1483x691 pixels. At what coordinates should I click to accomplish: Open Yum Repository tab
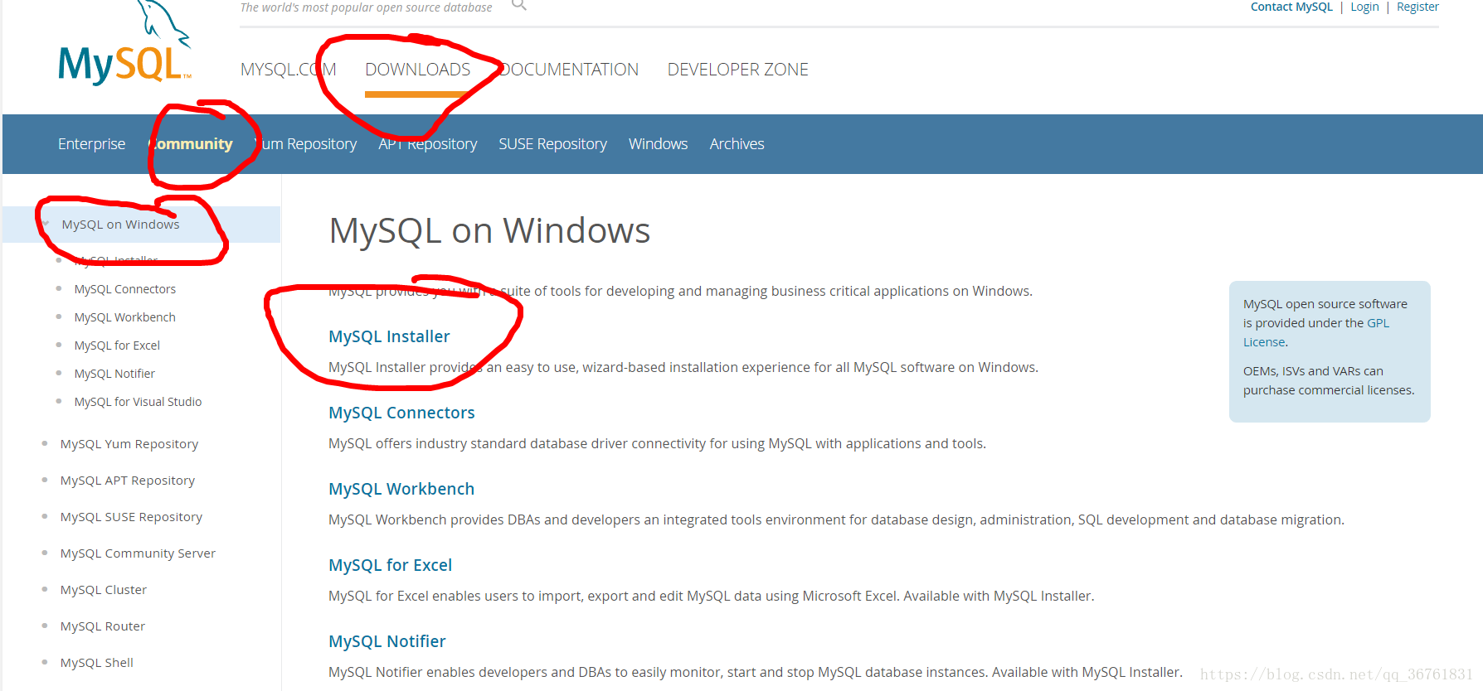tap(305, 144)
